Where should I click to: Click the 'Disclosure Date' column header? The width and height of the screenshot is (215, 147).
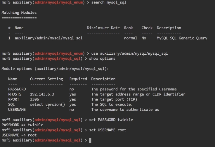click(x=103, y=28)
